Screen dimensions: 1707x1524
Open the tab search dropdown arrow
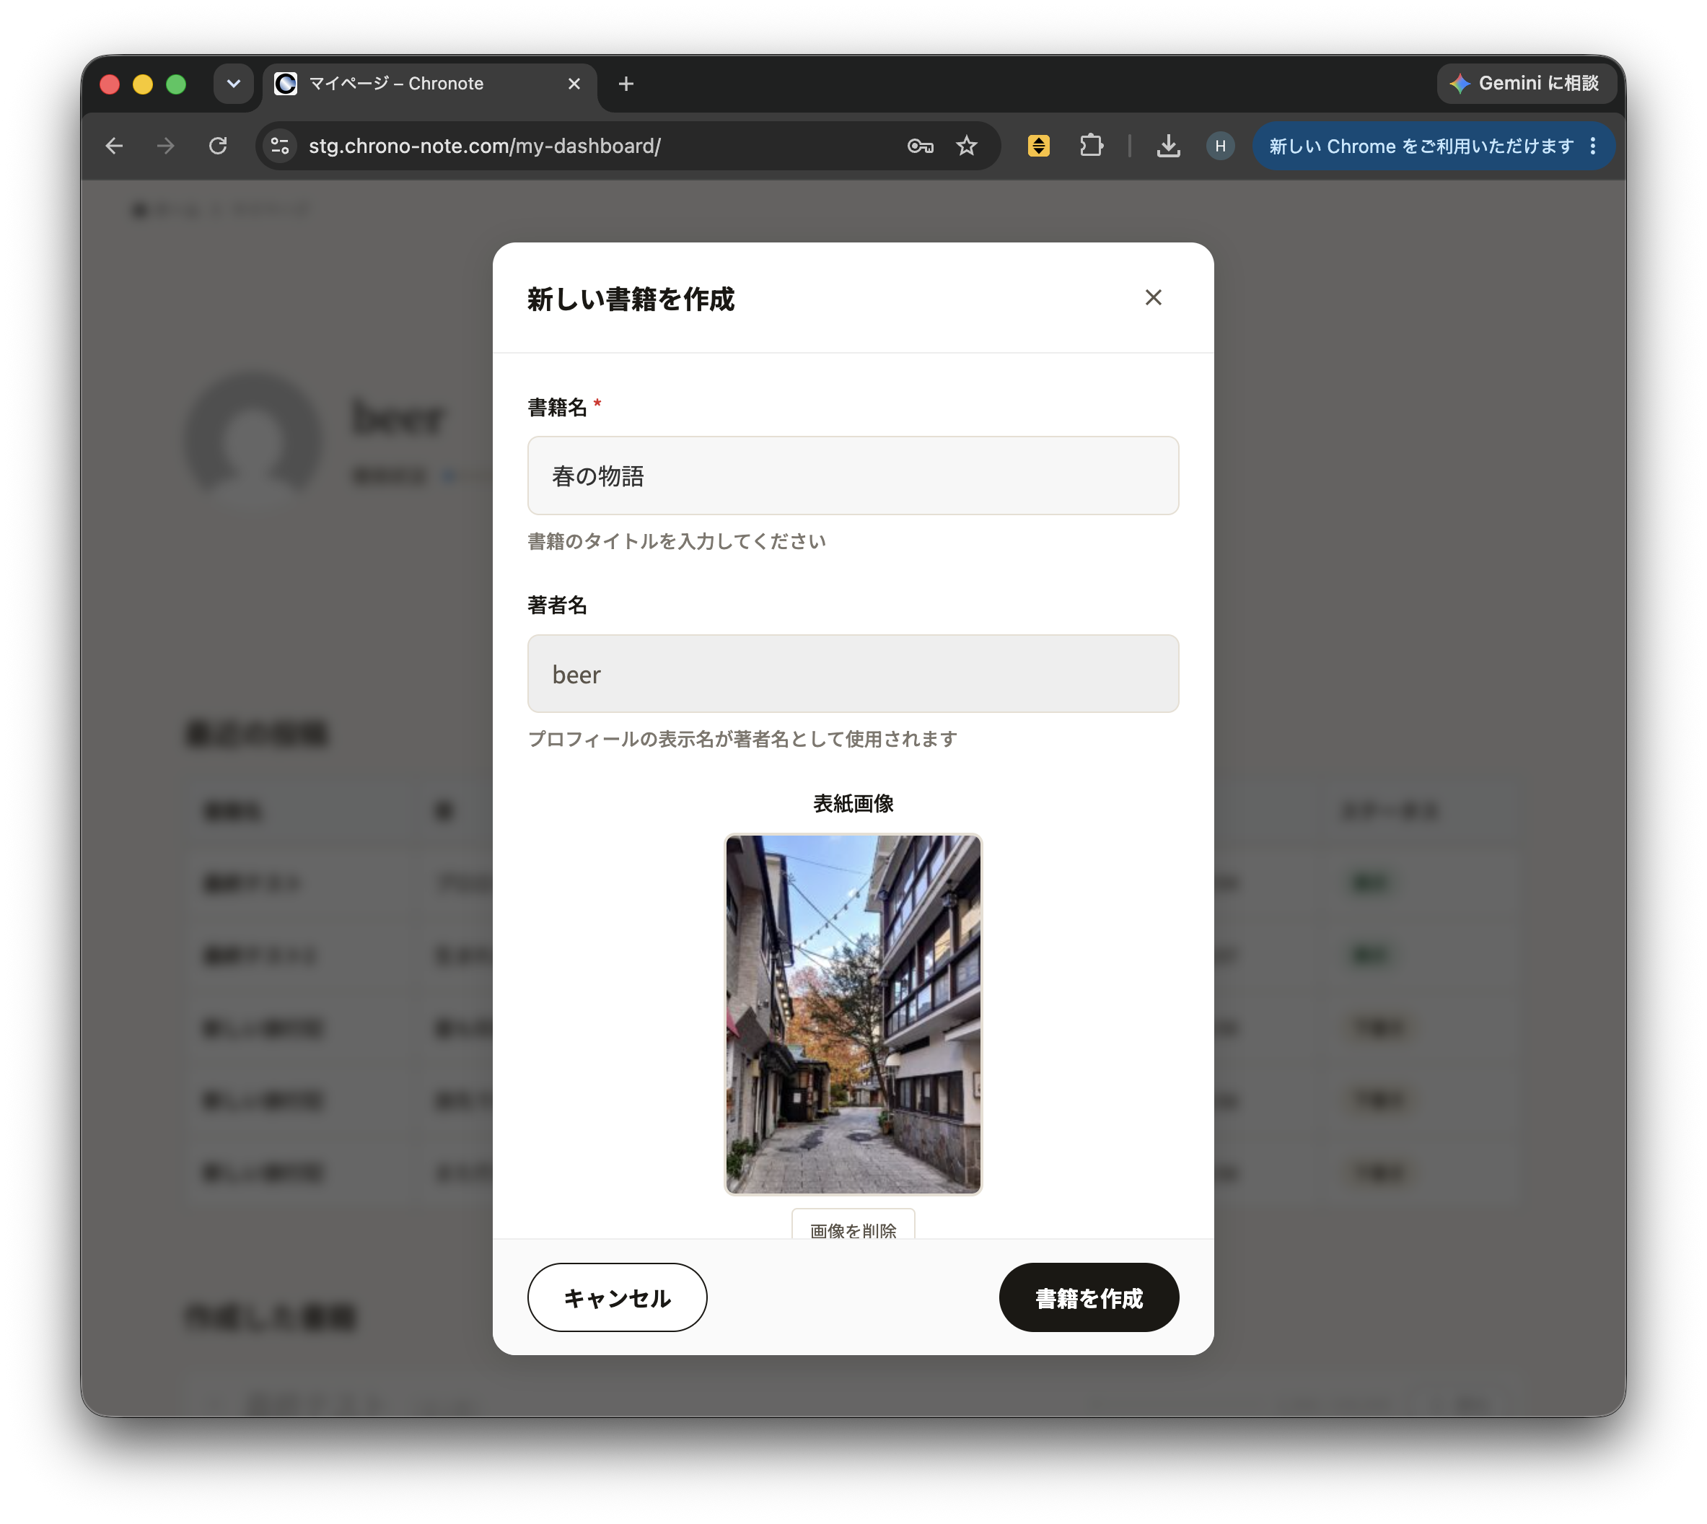pos(234,83)
